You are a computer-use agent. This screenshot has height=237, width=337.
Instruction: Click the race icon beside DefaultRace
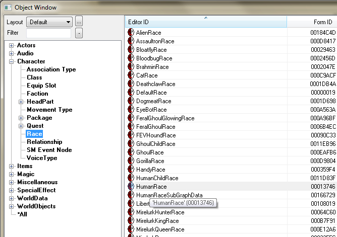pos(131,93)
